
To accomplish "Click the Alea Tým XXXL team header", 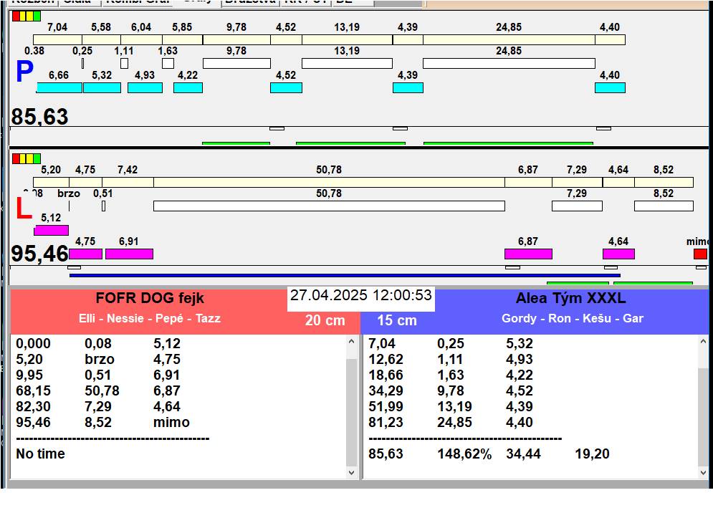I will [570, 299].
